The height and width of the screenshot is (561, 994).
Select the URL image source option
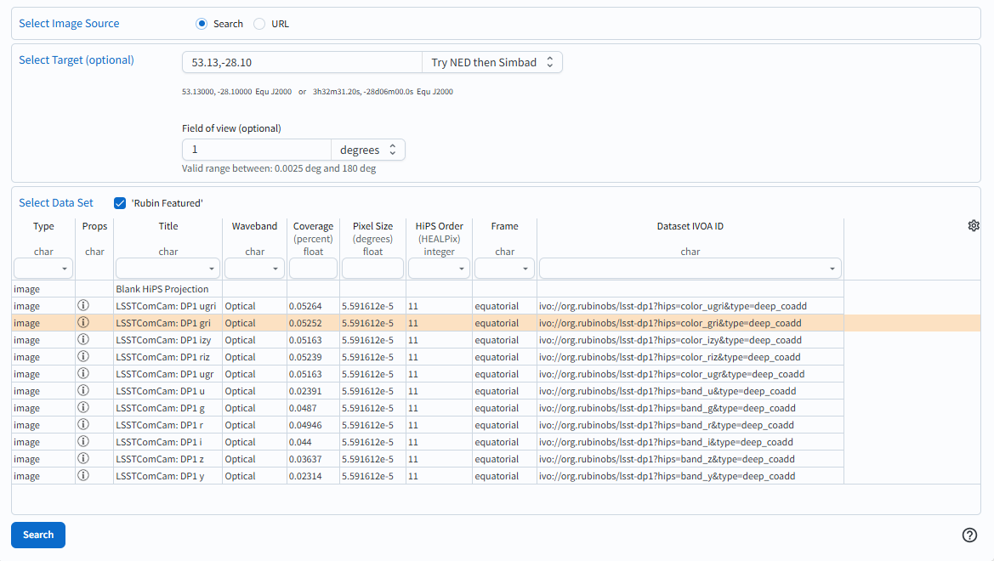[x=259, y=24]
